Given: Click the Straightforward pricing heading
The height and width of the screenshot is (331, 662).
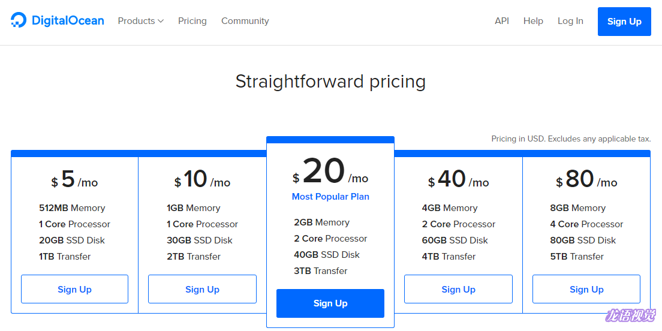Looking at the screenshot, I should coord(330,82).
